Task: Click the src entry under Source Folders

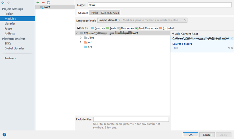Action: pos(176,48)
